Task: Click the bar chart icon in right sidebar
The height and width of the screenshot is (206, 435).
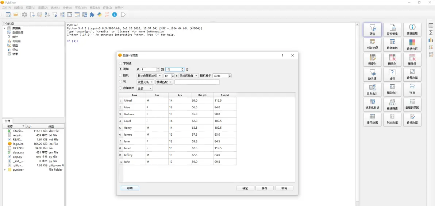Action: click(431, 40)
